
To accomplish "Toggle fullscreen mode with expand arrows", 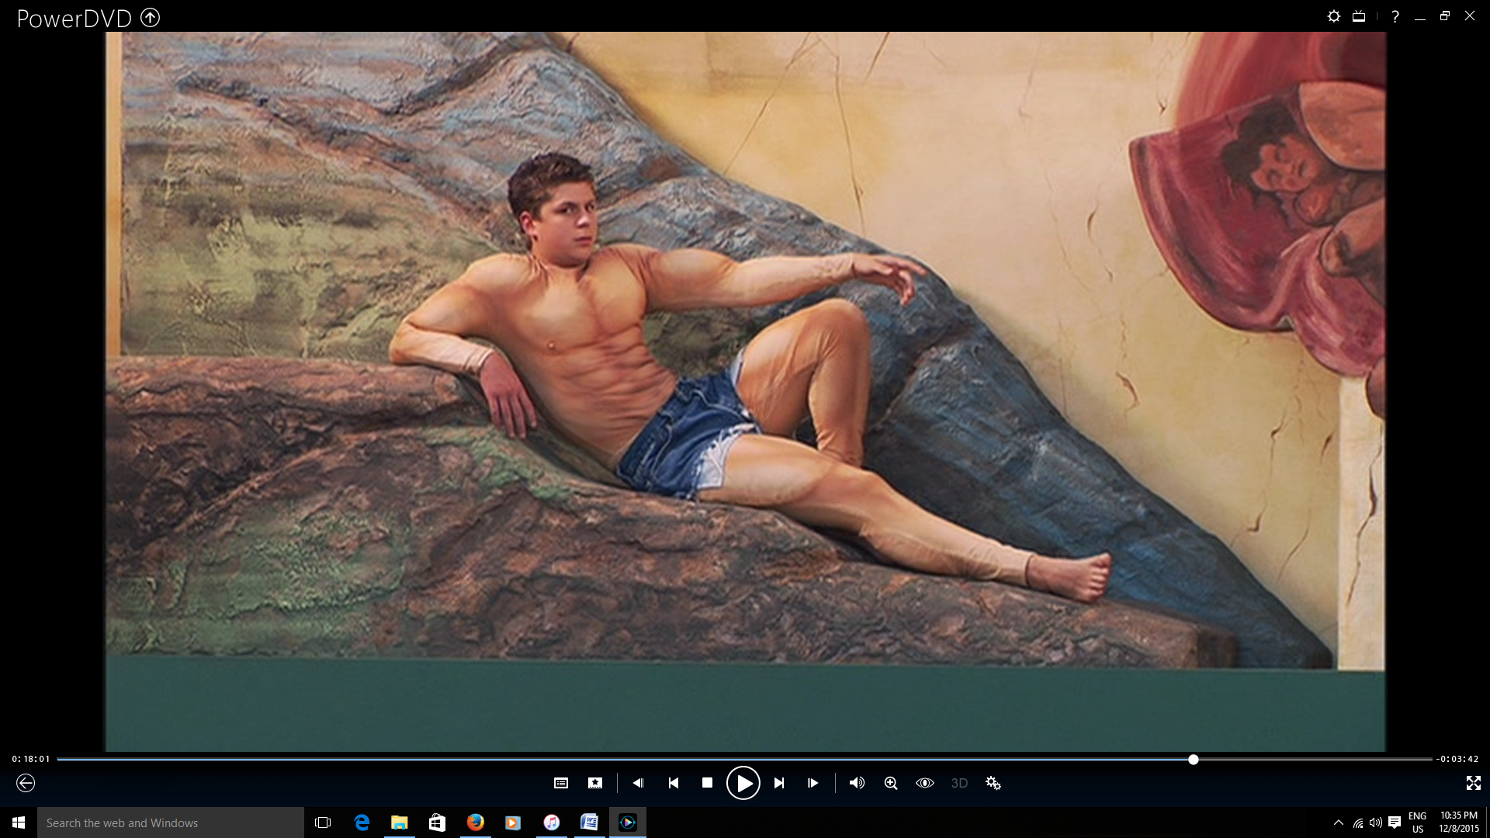I will (1473, 783).
